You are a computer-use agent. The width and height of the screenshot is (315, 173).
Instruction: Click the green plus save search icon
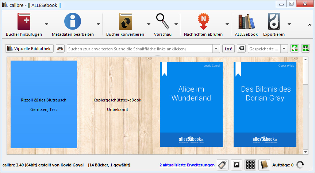click(x=306, y=49)
